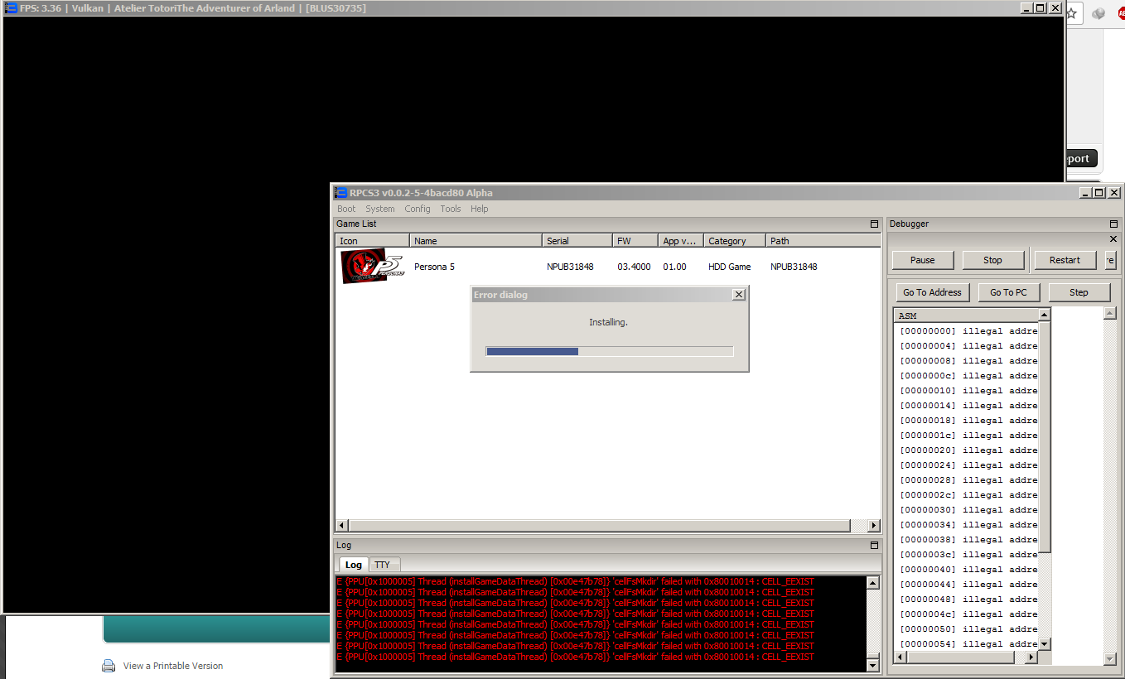Open the Boot menu
Screen dimensions: 1125x679
[x=346, y=209]
